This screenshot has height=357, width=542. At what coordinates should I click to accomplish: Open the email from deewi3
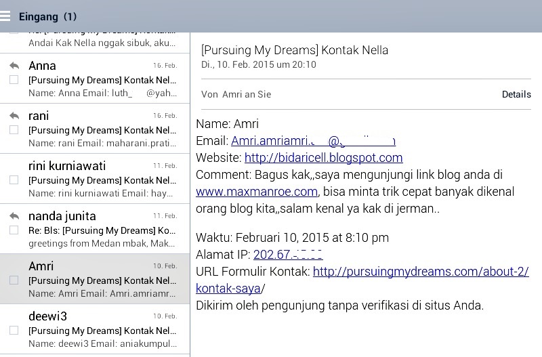[x=102, y=330]
